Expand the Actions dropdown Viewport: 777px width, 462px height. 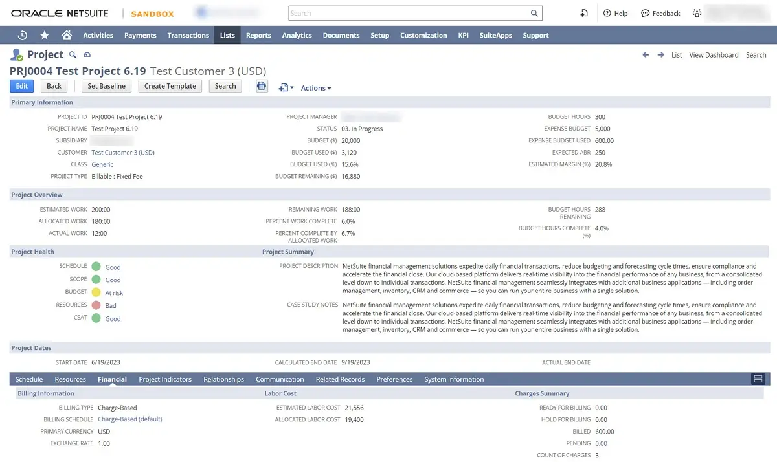(x=316, y=88)
